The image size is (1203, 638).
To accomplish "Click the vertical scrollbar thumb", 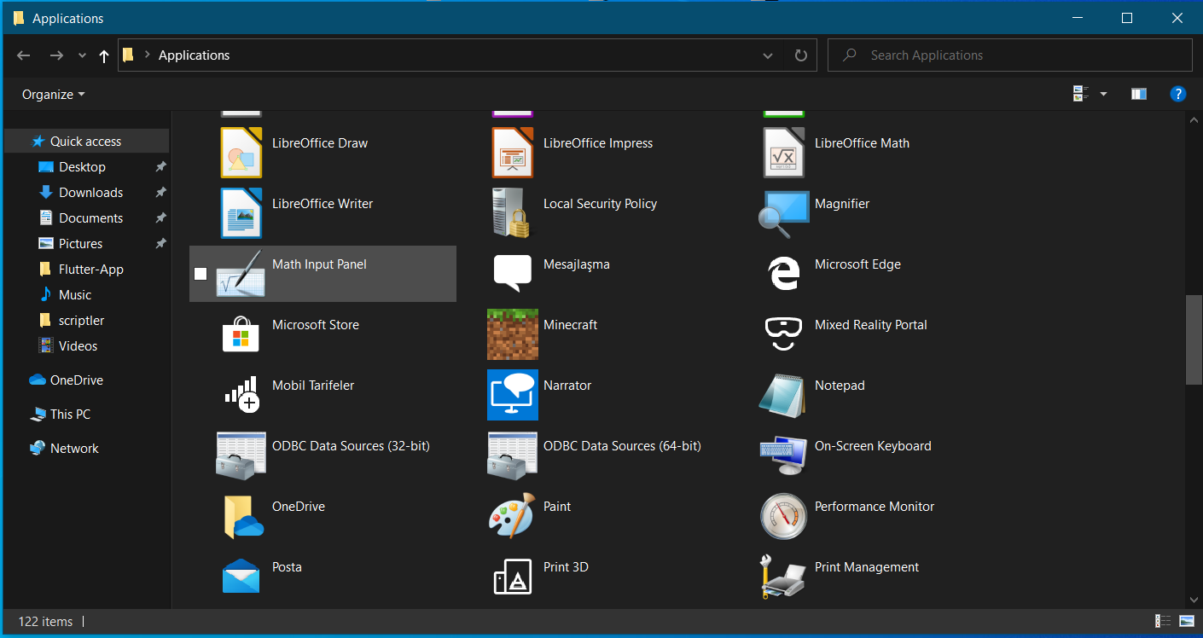I will click(x=1194, y=339).
